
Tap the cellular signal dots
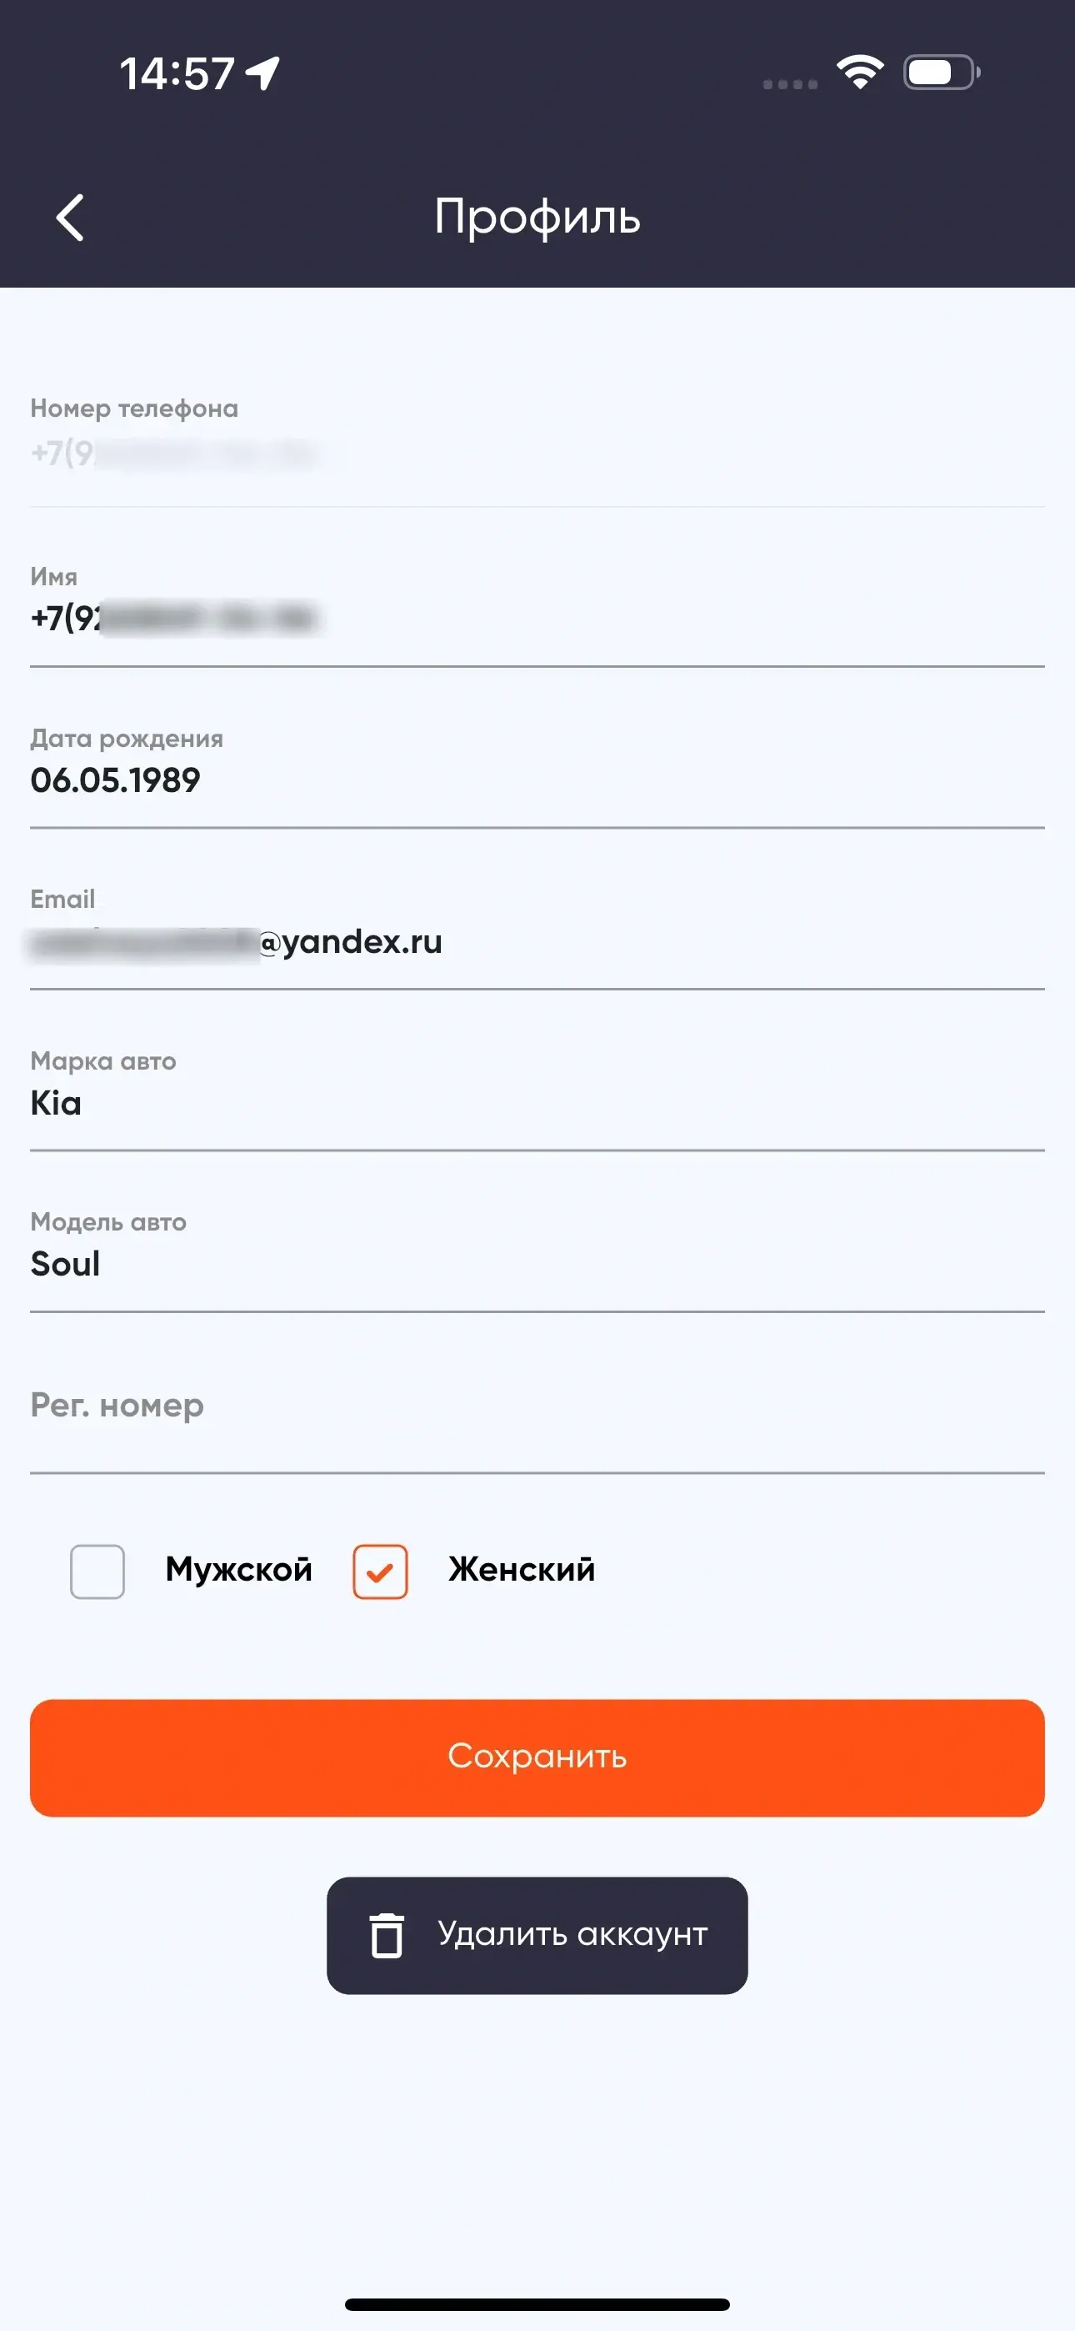coord(790,84)
